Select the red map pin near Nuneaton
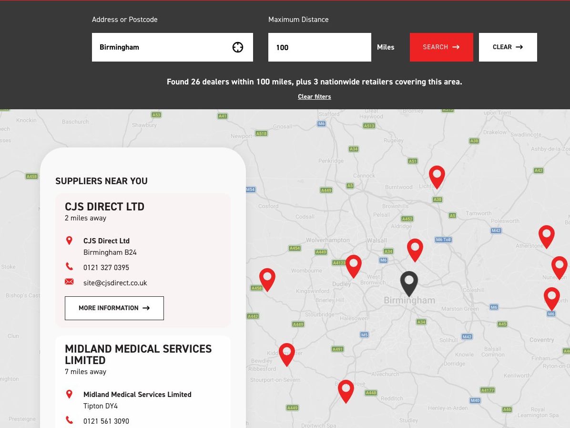This screenshot has height=428, width=570. pyautogui.click(x=560, y=268)
